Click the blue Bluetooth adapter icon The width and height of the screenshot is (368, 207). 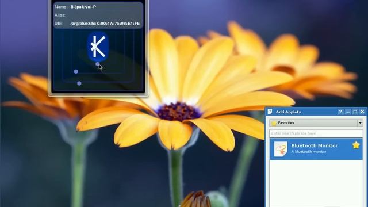click(98, 47)
